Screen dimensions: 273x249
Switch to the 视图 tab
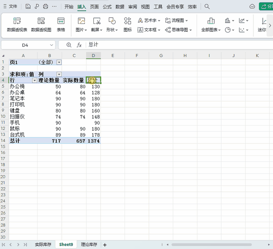(145, 7)
